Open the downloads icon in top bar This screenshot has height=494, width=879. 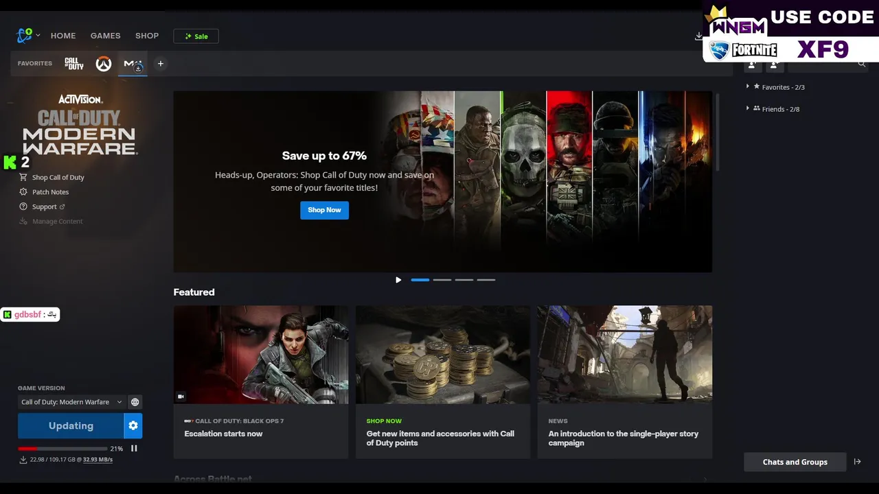[x=698, y=36]
